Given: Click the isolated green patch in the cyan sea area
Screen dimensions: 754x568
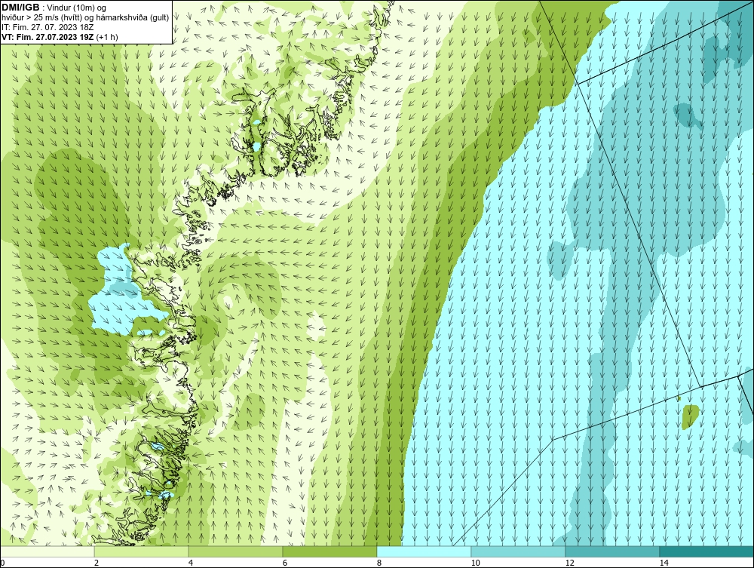Looking at the screenshot, I should point(690,416).
